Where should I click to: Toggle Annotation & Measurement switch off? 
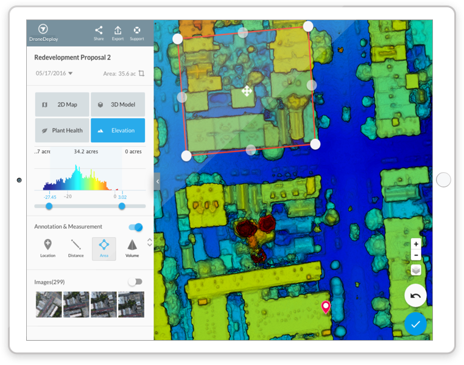coord(136,227)
